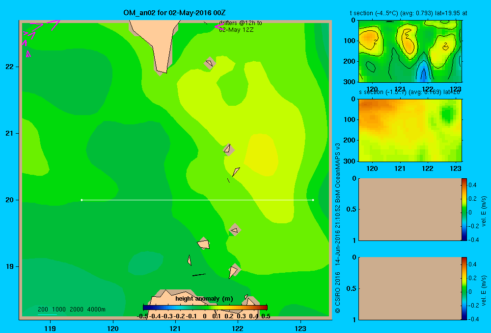Select the magenta drifter arrow beside the drifters label
This screenshot has width=491, height=333.
[x=219, y=27]
